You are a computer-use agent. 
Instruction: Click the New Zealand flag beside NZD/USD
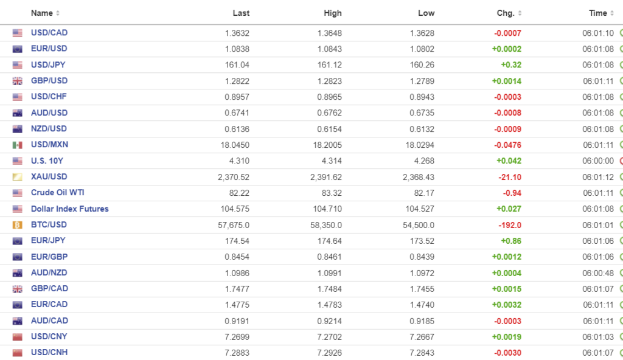point(17,129)
